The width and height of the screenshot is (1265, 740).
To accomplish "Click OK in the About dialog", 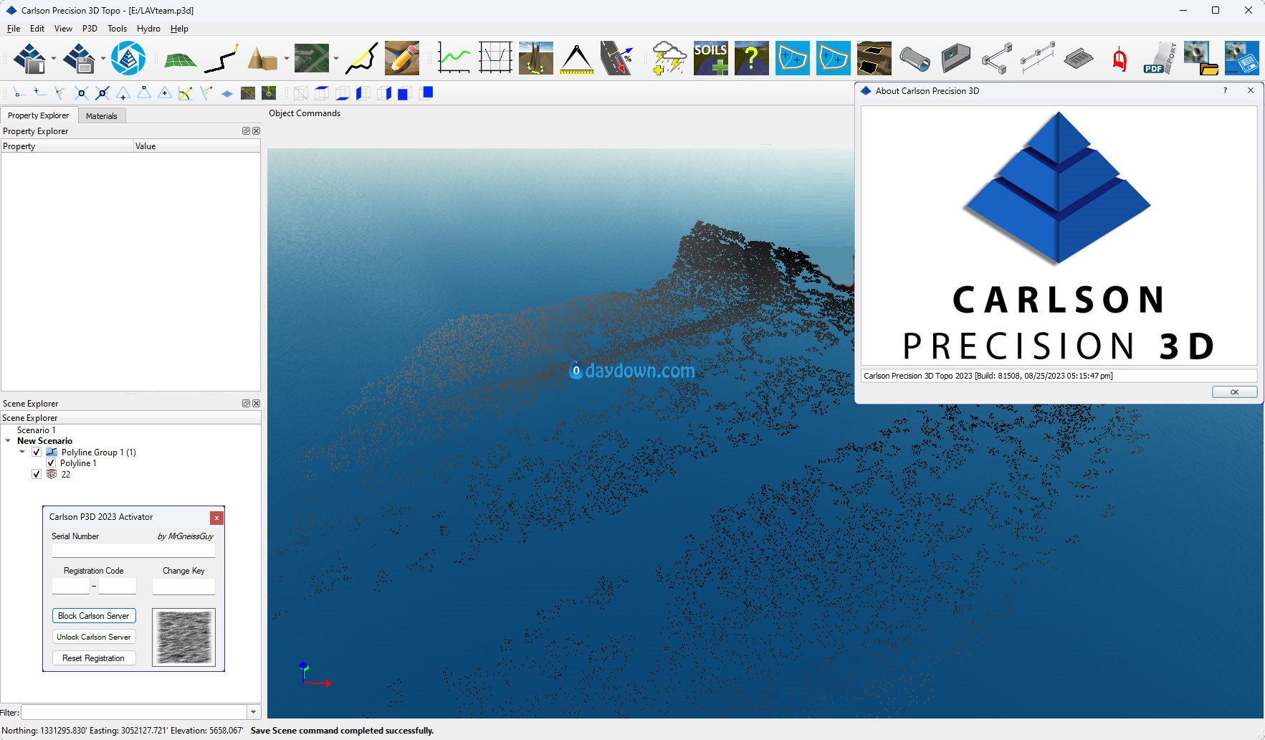I will (x=1234, y=392).
